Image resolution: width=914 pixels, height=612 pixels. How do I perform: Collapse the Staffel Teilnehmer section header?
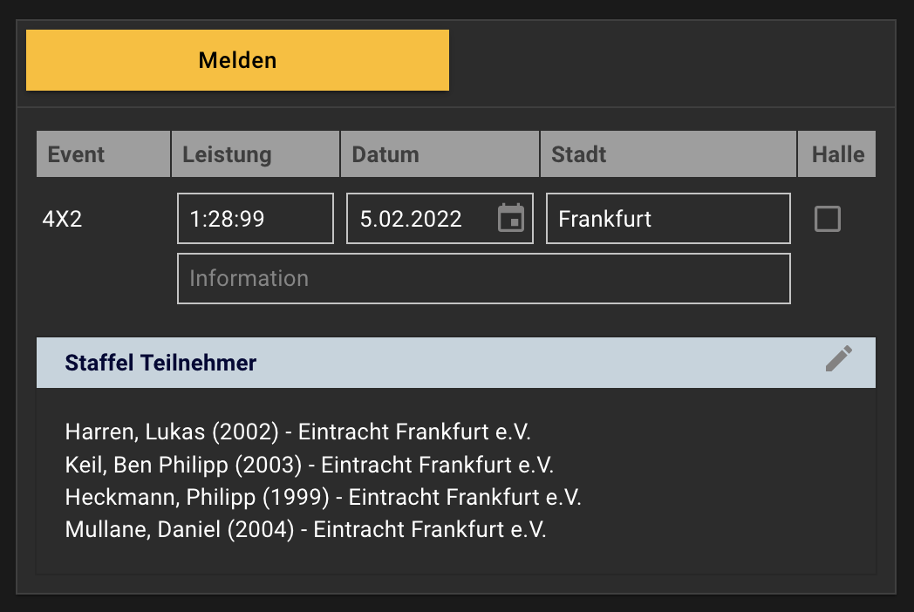click(x=456, y=363)
